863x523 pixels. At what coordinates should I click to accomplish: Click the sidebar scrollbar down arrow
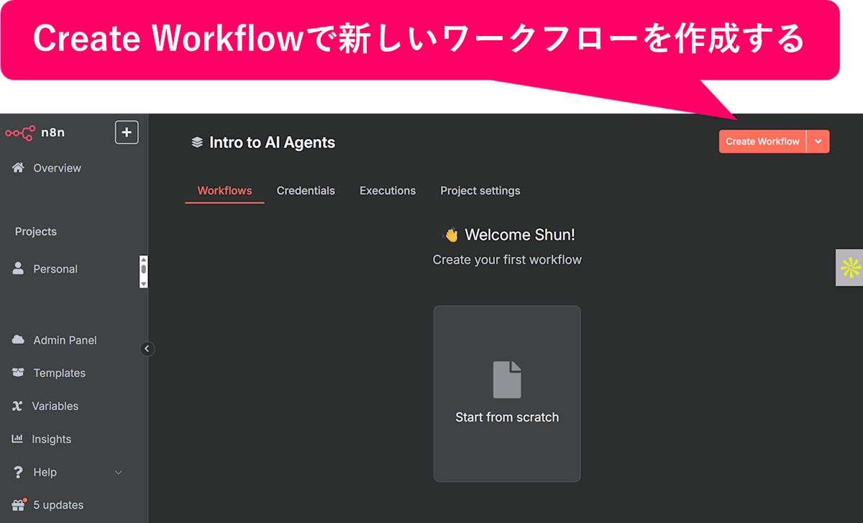[144, 284]
